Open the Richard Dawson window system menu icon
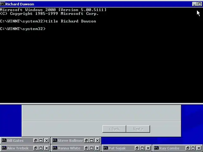The width and height of the screenshot is (203, 152). coord(3,4)
